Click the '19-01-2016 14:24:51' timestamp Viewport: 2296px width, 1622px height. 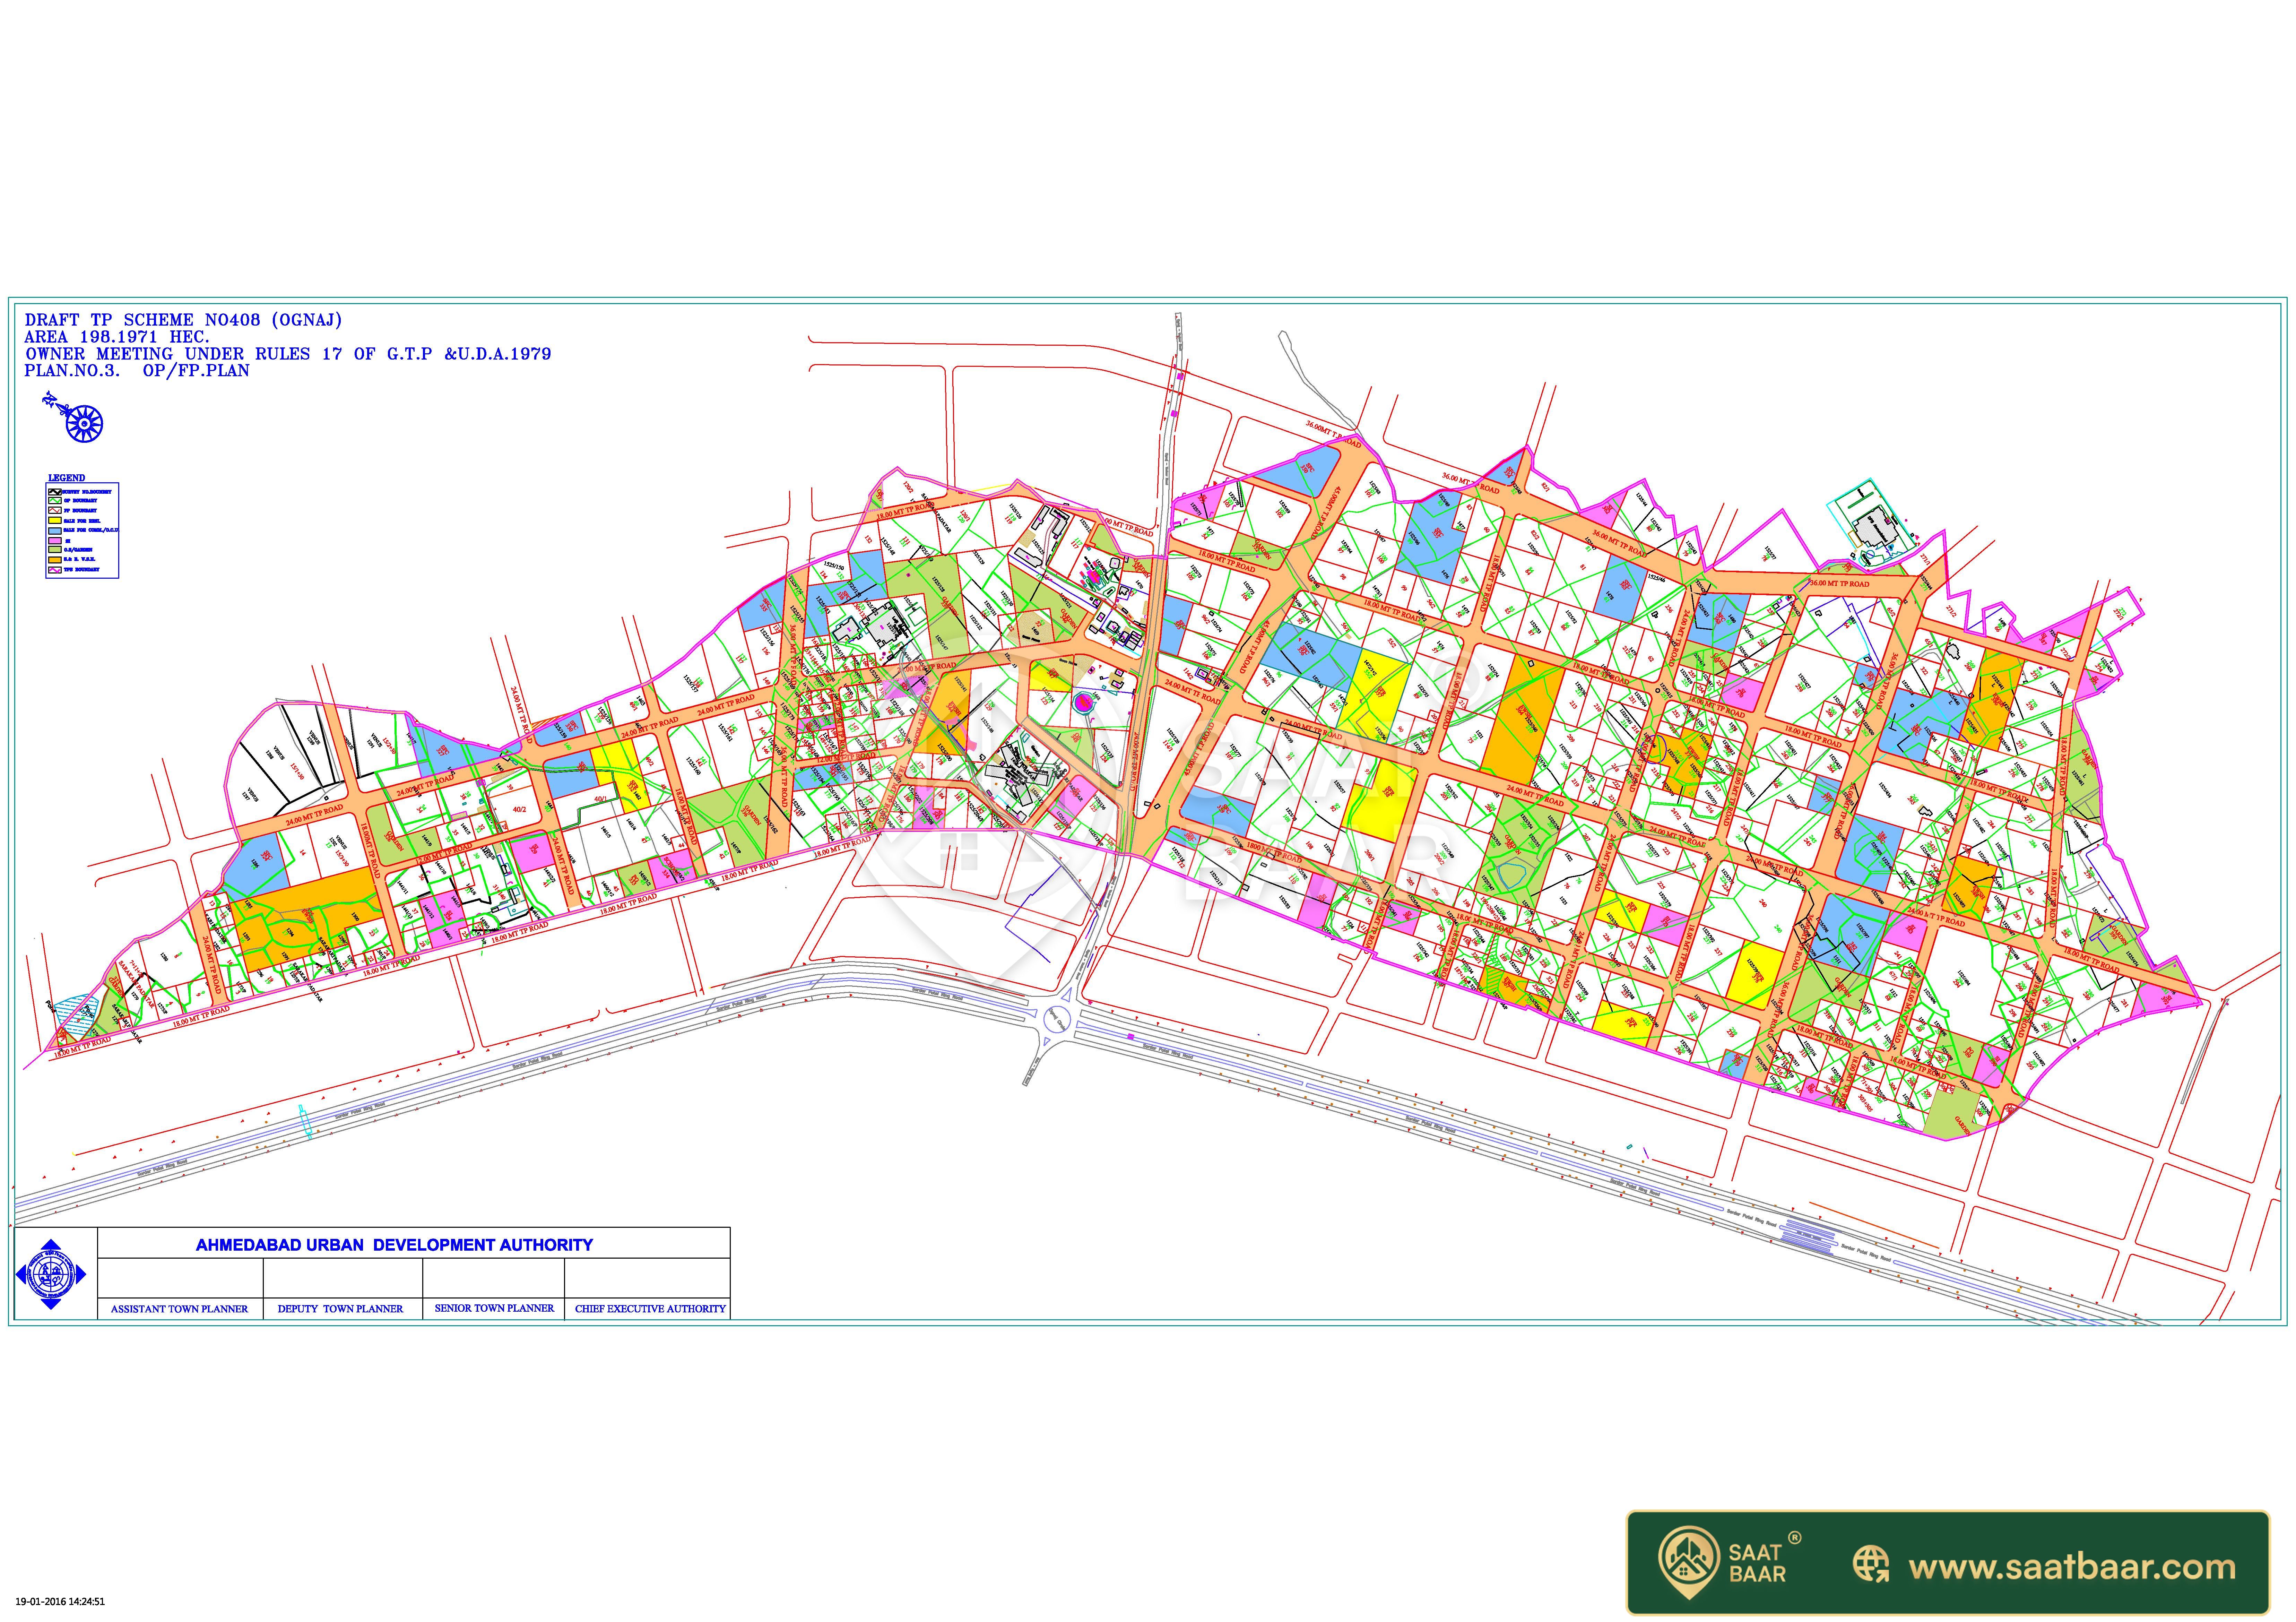60,1602
